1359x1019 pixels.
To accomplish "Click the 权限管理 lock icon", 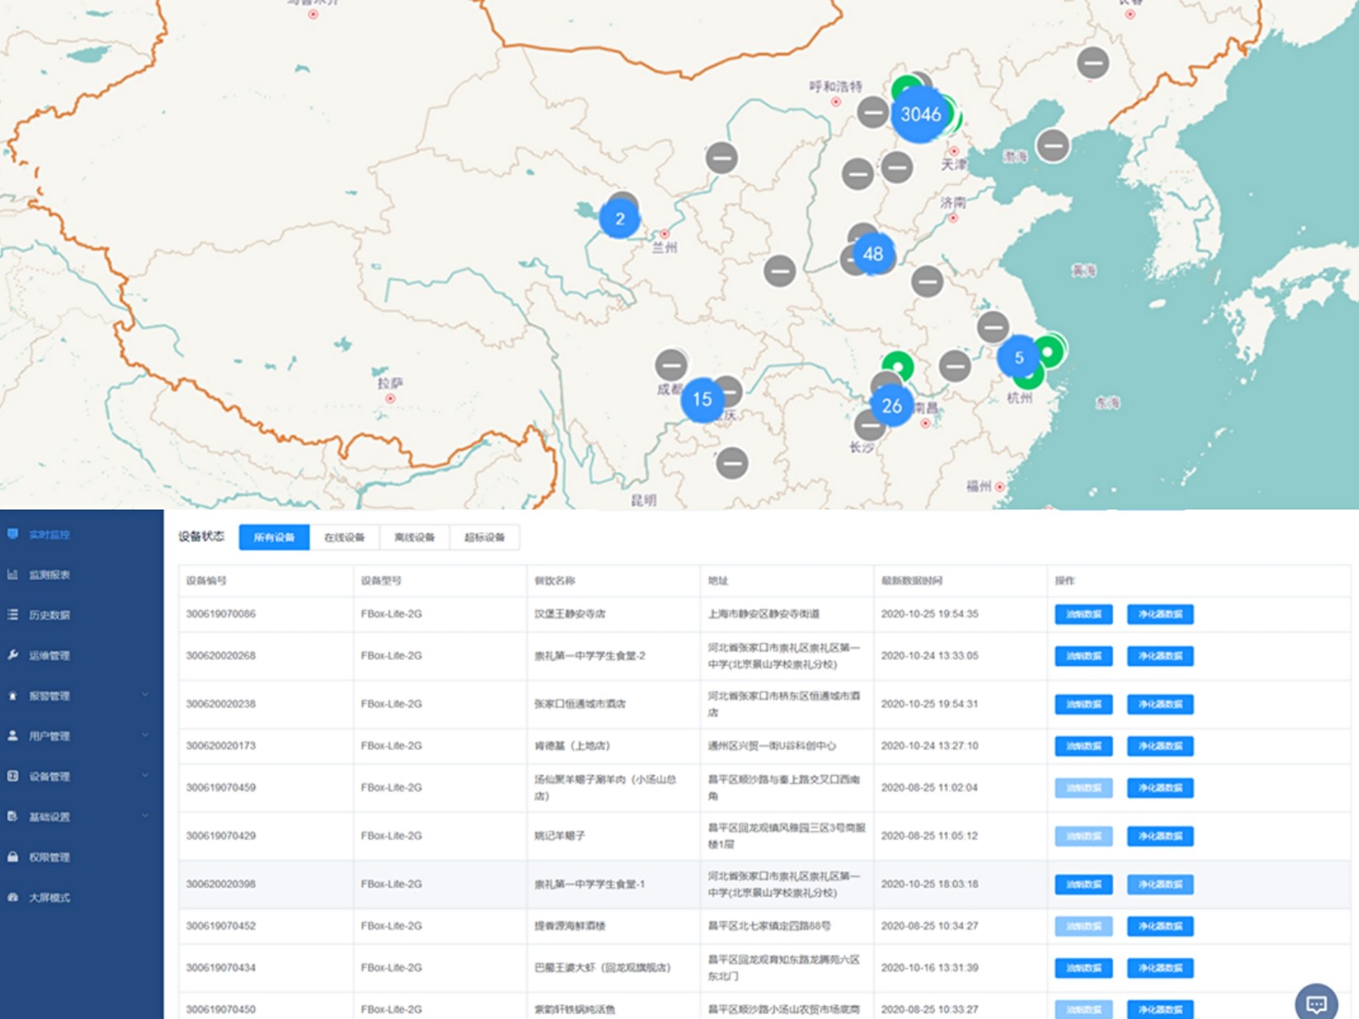I will pos(13,857).
